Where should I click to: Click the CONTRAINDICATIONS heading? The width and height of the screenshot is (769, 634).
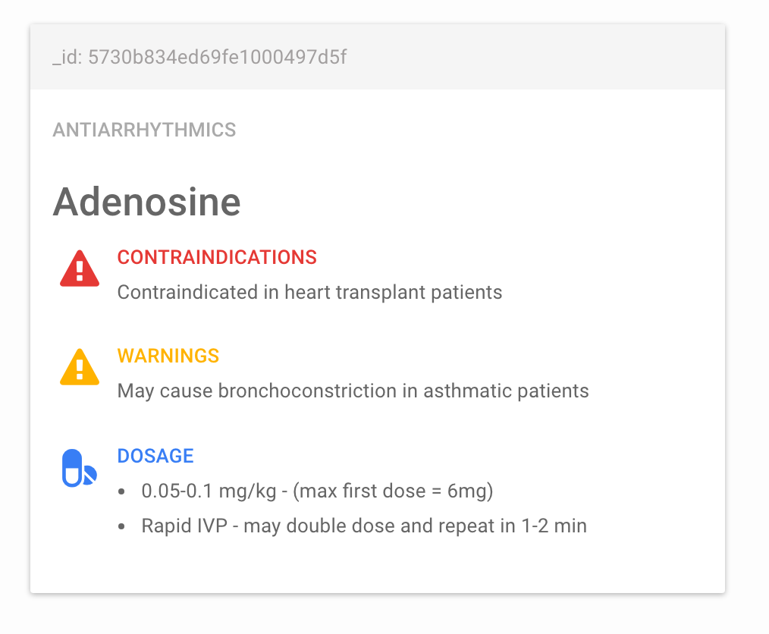[x=217, y=257]
